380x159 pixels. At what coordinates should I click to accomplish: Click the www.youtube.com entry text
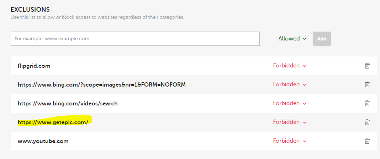click(43, 141)
